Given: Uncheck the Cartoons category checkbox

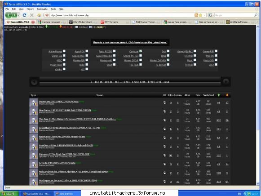Looking at the screenshot, I should tap(141, 51).
